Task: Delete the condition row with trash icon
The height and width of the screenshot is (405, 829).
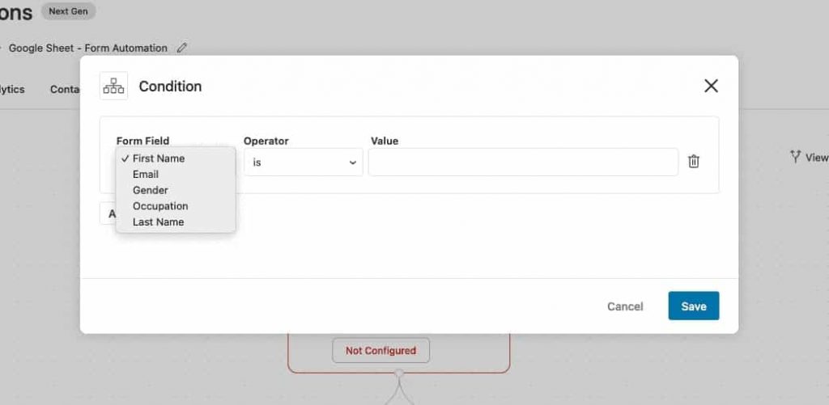Action: click(694, 162)
